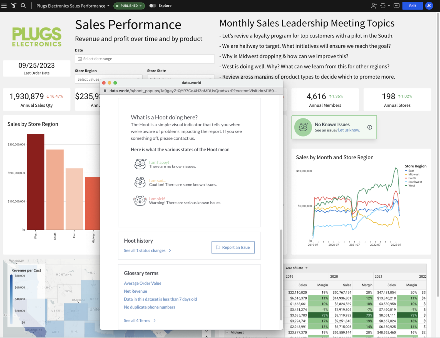Click the dashboard page vertical scrollbar
The image size is (440, 338).
(x=438, y=154)
